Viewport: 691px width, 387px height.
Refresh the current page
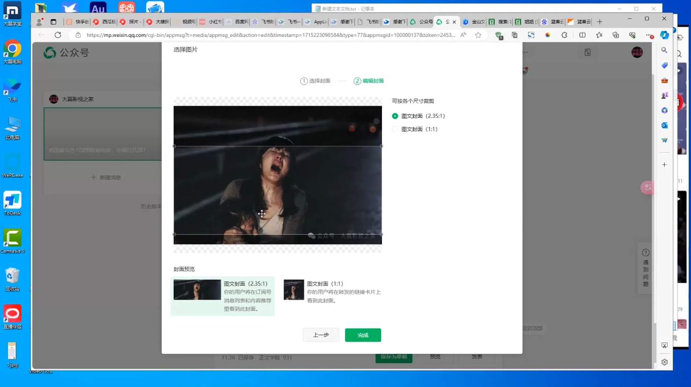[x=58, y=35]
